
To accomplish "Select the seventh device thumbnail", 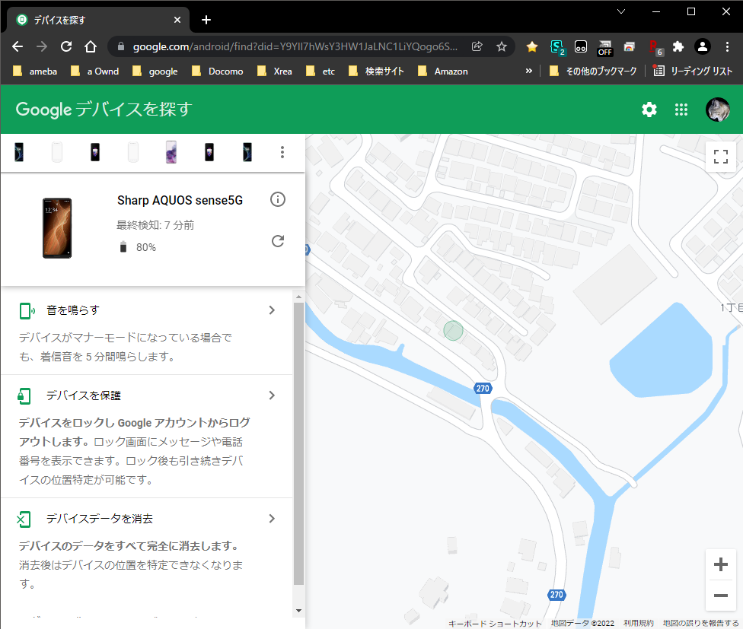I will click(247, 152).
